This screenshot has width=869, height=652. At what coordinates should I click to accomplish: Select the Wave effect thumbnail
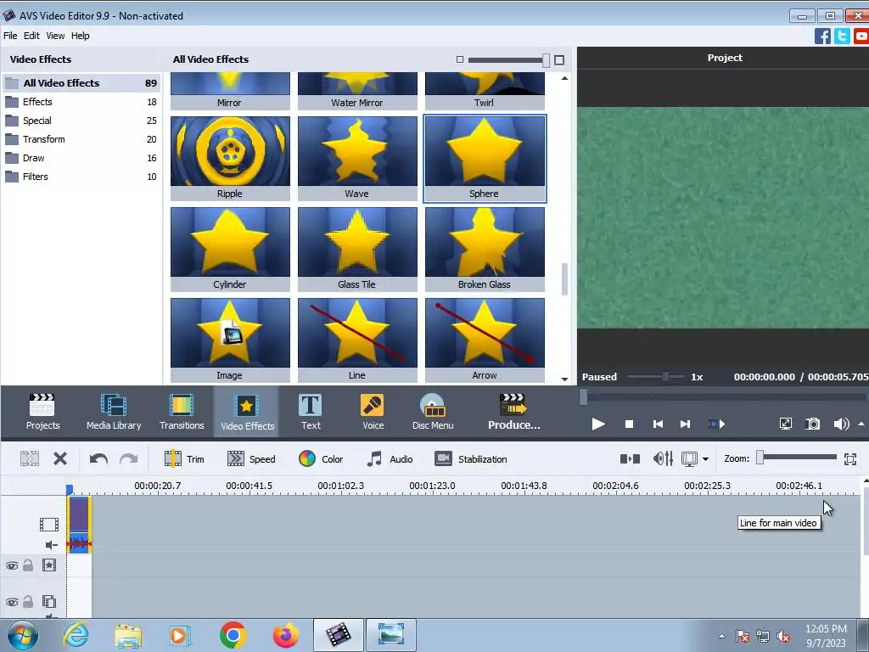click(357, 158)
